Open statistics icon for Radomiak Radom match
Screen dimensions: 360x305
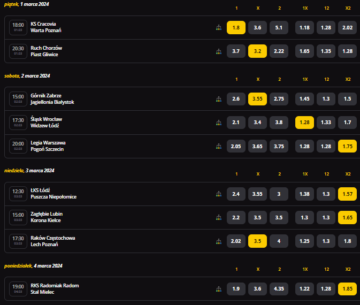pos(219,289)
